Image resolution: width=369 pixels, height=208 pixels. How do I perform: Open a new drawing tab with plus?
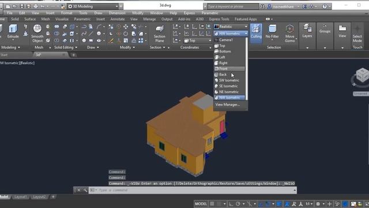point(74,55)
